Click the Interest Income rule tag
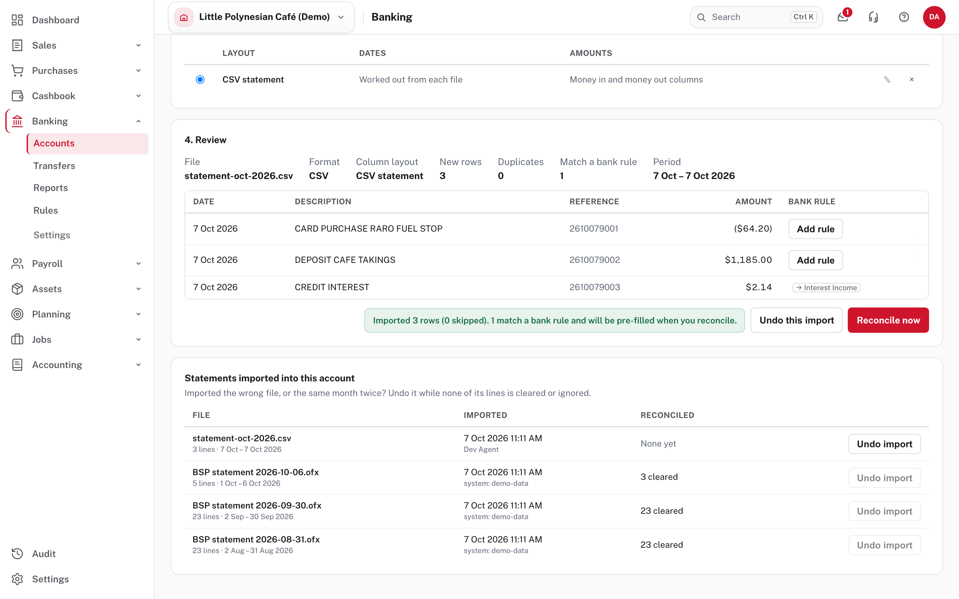Viewport: 959px width, 599px height. coord(826,288)
